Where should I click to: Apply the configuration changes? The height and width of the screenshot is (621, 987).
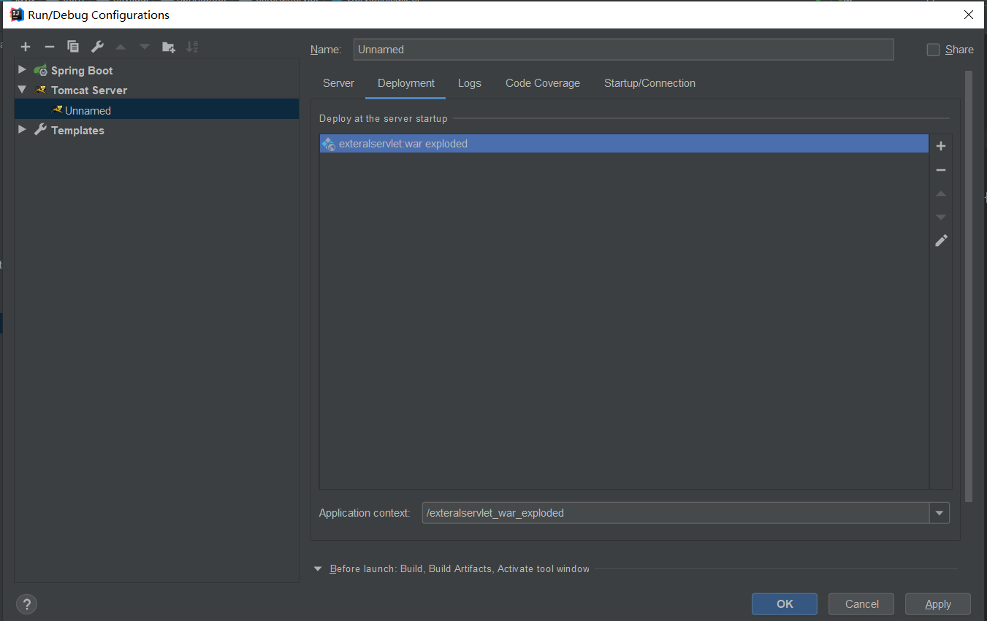click(x=938, y=604)
